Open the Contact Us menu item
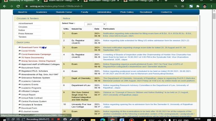Viewport: 216px width, 121px height. 166,12
